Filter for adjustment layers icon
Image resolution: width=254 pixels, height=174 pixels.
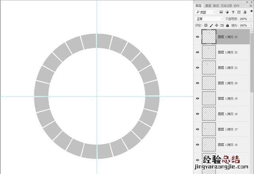[x=227, y=12]
